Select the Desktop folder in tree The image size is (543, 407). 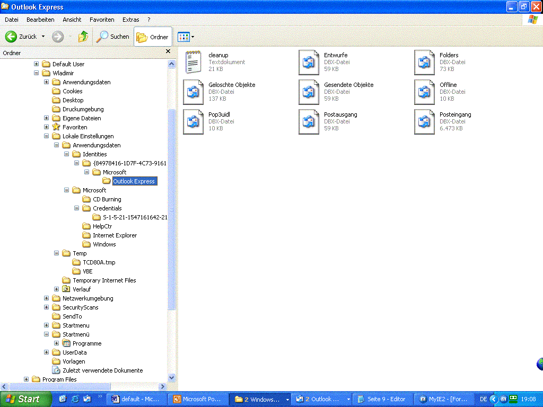[x=68, y=100]
